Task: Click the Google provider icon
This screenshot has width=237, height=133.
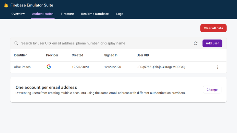Action: click(x=49, y=67)
